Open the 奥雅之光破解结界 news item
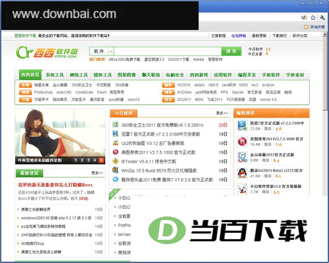The width and height of the screenshot is (329, 263). tap(36, 209)
